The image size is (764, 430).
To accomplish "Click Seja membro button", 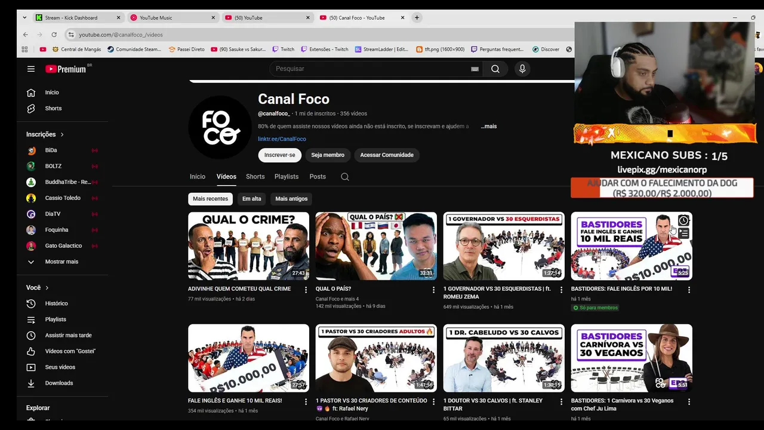I will pyautogui.click(x=328, y=155).
